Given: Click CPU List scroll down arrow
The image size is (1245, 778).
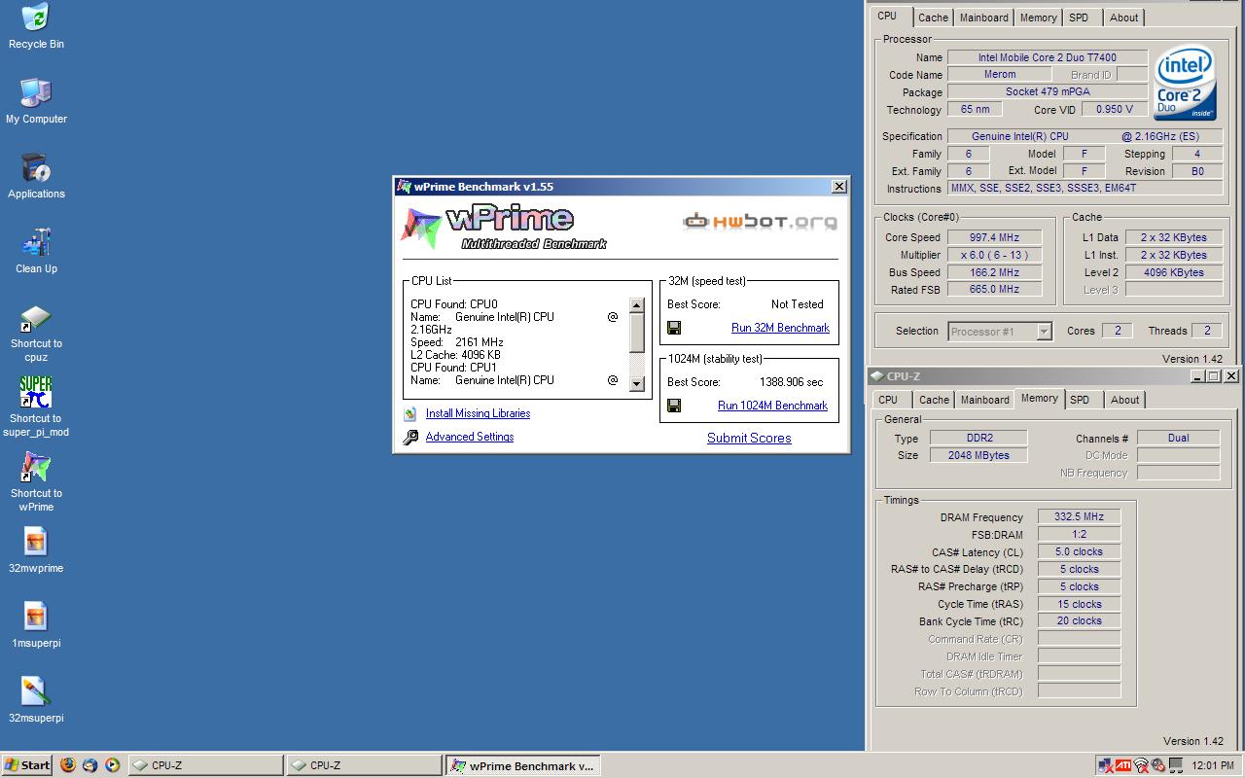Looking at the screenshot, I should coord(637,383).
